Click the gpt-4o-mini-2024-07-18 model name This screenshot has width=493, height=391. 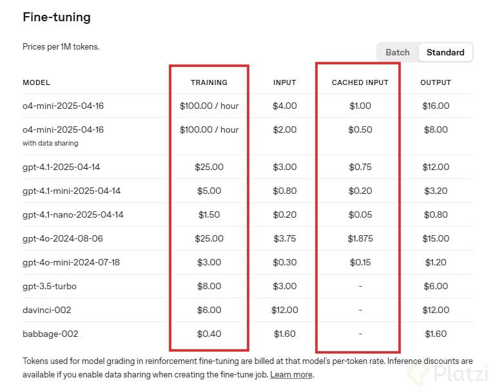tap(72, 262)
